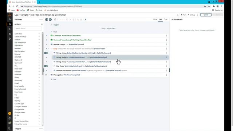Viewport: 233px width, 131px height.
Task: Click the orange user avatar icon
Action: [10, 113]
